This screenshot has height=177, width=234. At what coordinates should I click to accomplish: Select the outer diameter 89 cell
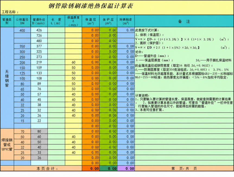coord(39,84)
